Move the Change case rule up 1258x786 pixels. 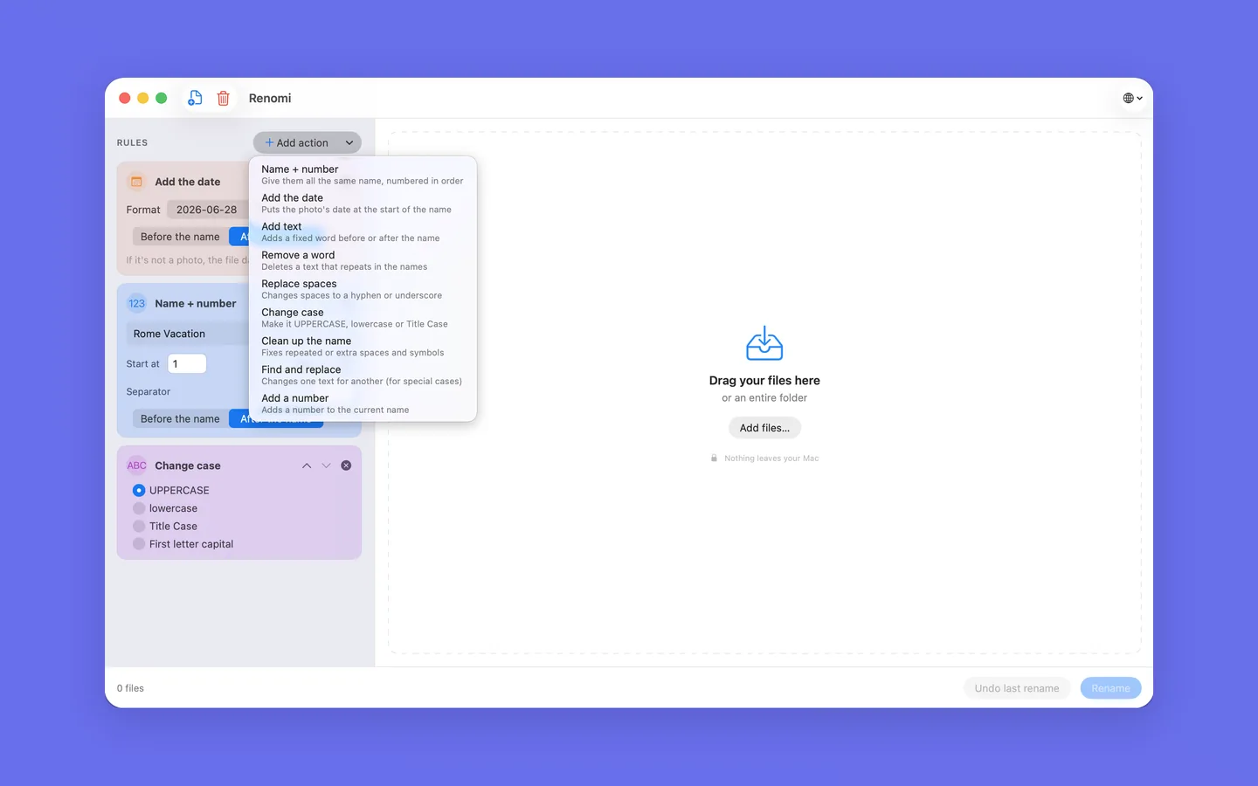click(x=307, y=465)
